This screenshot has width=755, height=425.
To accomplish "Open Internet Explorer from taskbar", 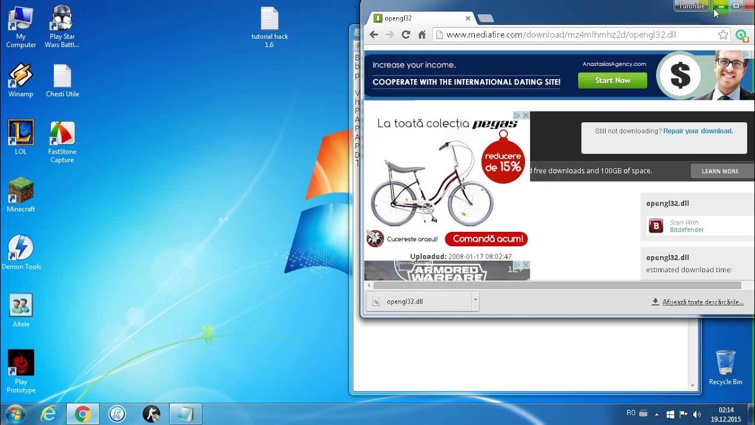I will point(48,414).
